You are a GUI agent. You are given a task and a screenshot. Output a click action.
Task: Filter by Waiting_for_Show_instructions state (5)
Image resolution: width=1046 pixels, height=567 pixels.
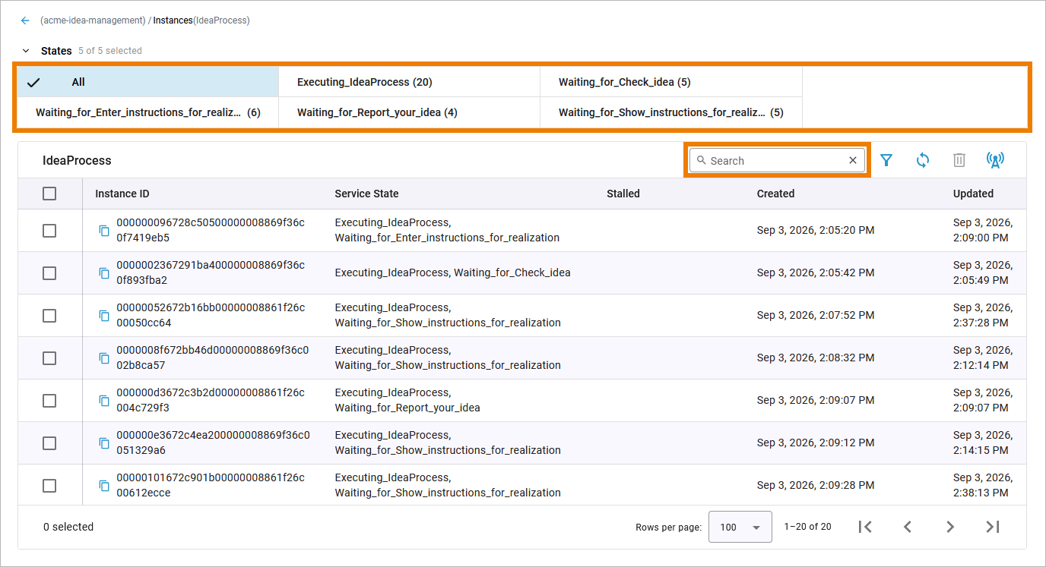670,112
